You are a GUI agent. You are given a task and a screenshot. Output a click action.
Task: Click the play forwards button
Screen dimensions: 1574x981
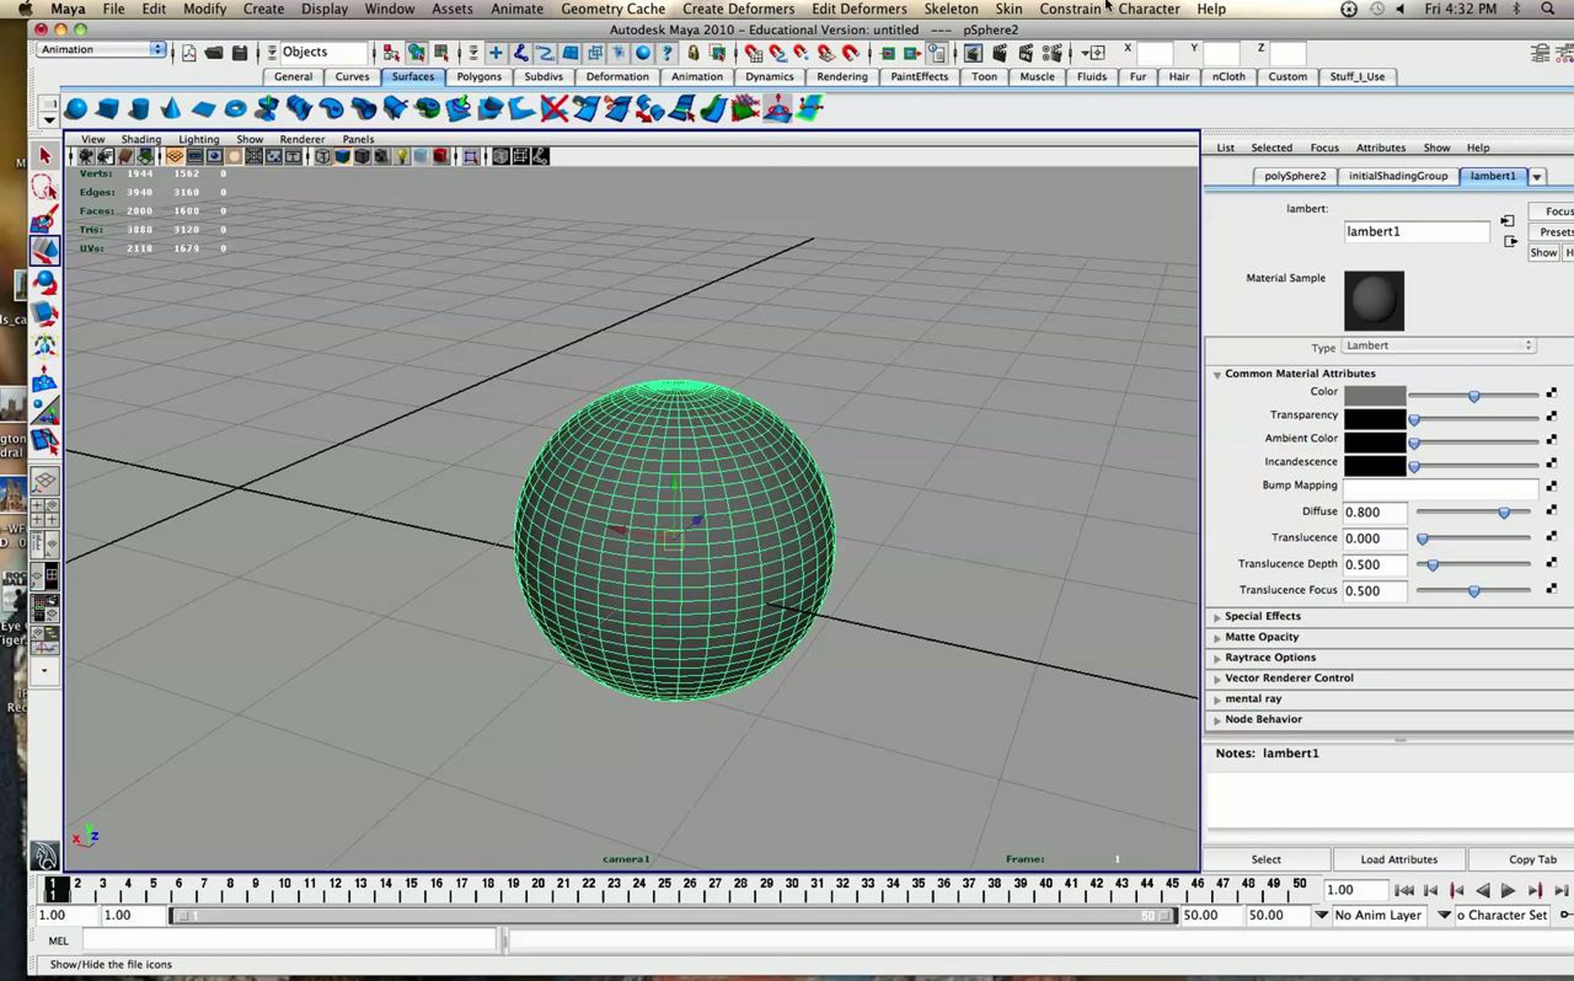point(1507,891)
